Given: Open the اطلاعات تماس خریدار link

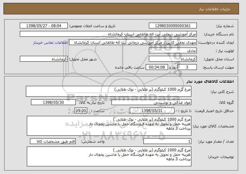Looking at the screenshot, I should coord(50,42).
